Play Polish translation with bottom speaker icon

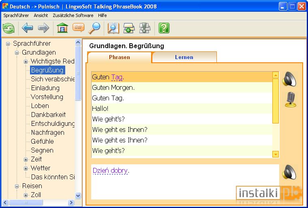[x=289, y=172]
